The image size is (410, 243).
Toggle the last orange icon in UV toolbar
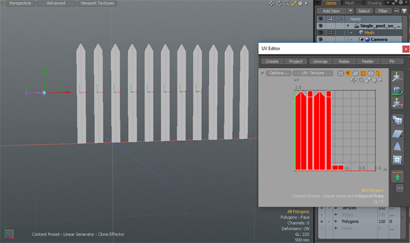point(379,73)
